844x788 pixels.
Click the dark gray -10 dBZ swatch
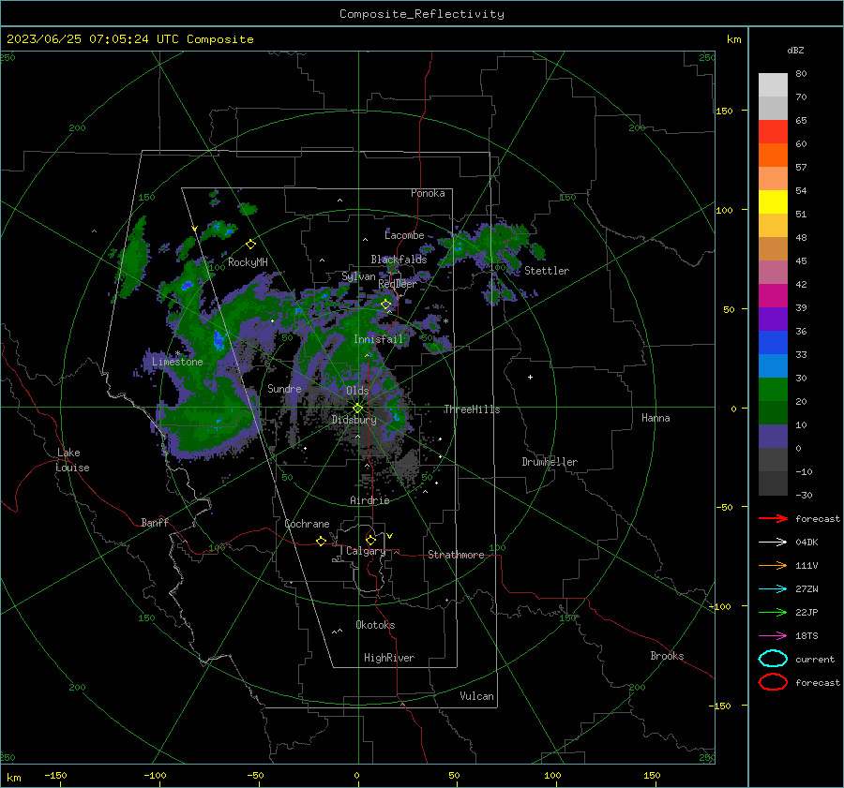pyautogui.click(x=773, y=483)
